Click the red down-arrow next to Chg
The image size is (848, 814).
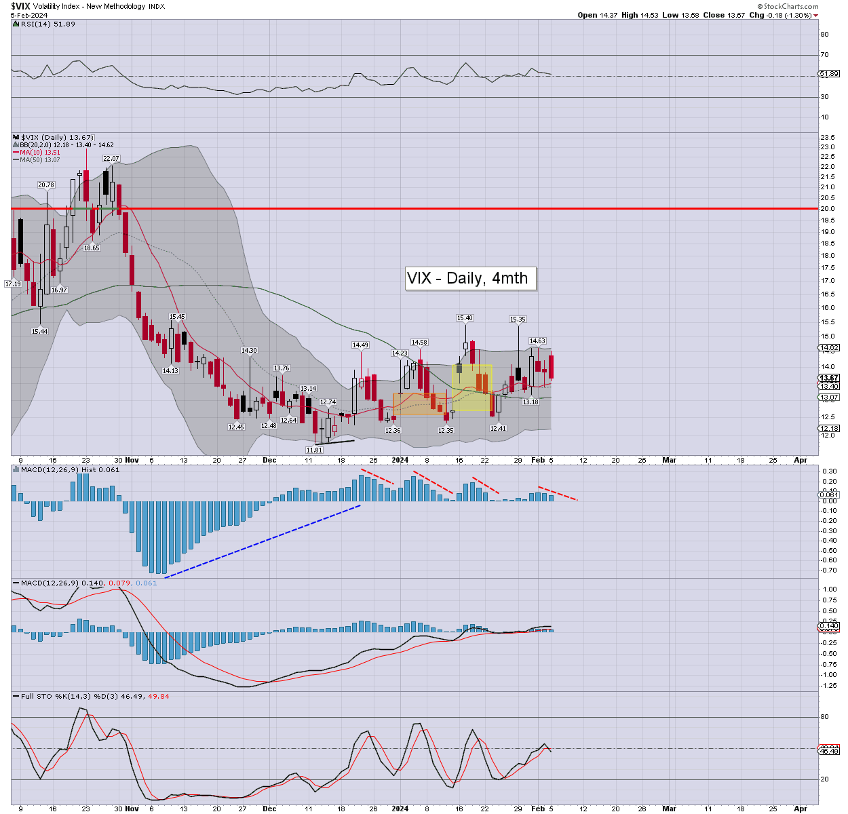tap(816, 15)
